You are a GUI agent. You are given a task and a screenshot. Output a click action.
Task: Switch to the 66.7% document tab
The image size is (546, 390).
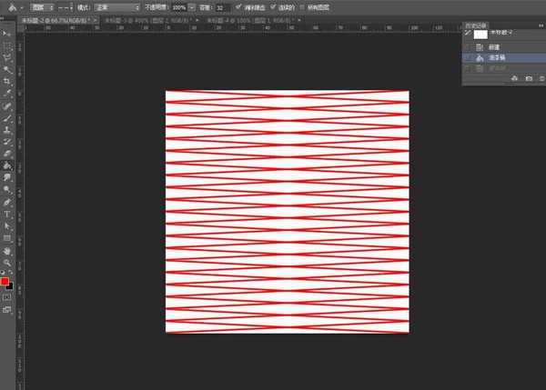pos(60,18)
